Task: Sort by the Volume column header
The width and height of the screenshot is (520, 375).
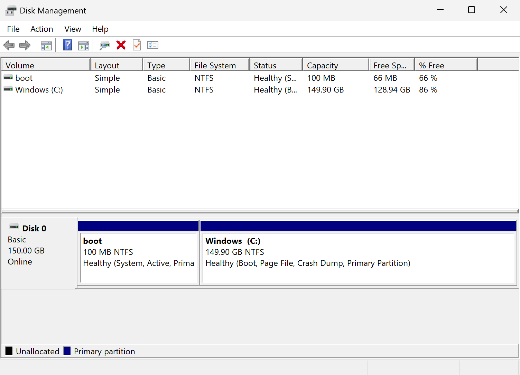Action: tap(46, 65)
